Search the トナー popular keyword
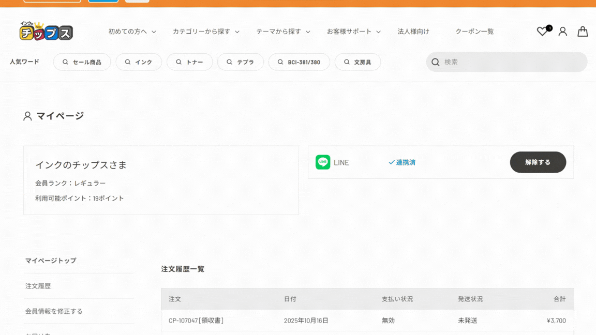The height and width of the screenshot is (335, 596). tap(189, 62)
